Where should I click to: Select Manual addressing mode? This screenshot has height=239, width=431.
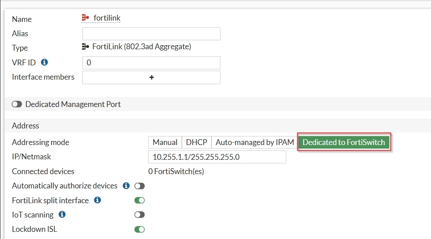(x=165, y=142)
